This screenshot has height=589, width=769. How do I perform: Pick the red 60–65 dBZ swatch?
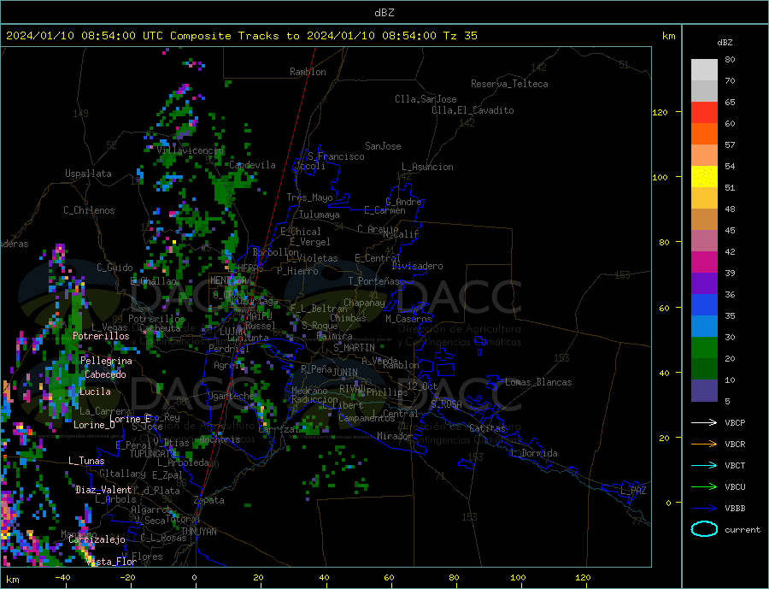point(704,112)
